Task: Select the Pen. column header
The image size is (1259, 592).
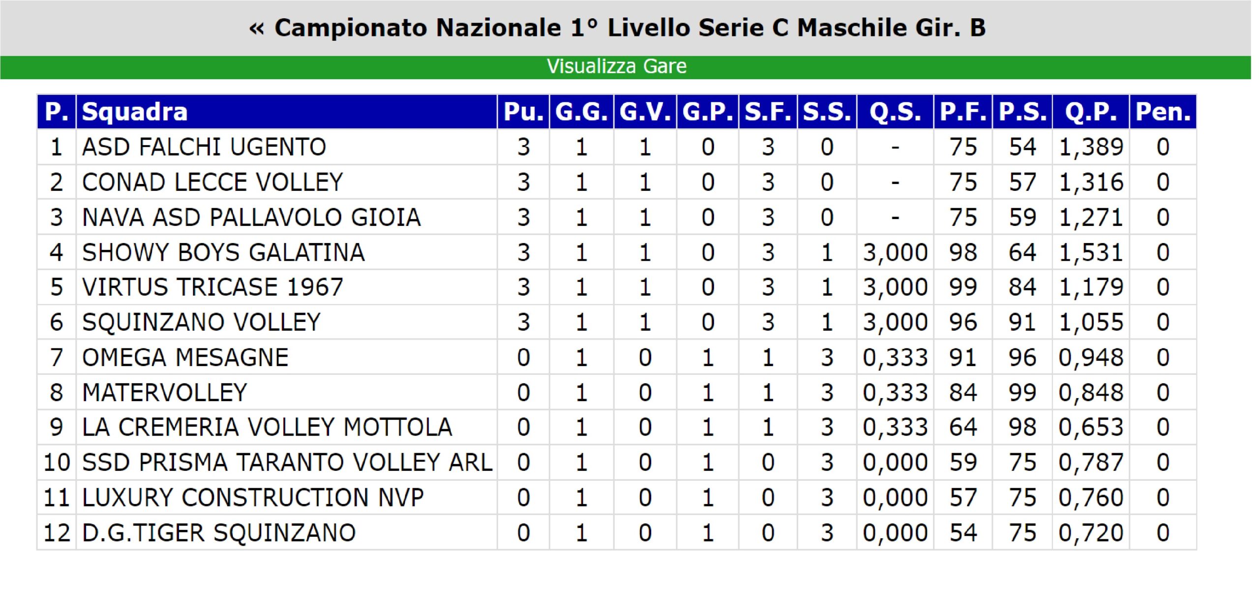Action: (x=1163, y=112)
